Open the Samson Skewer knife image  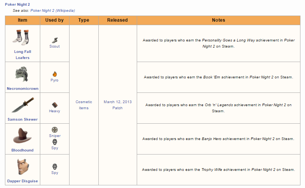pos(22,105)
